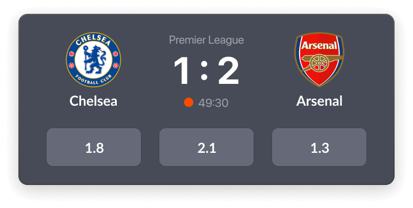Viewport: 413px width, 208px height.
Task: Click the spoked cannon wheel on Arsenal crest
Action: 319,63
